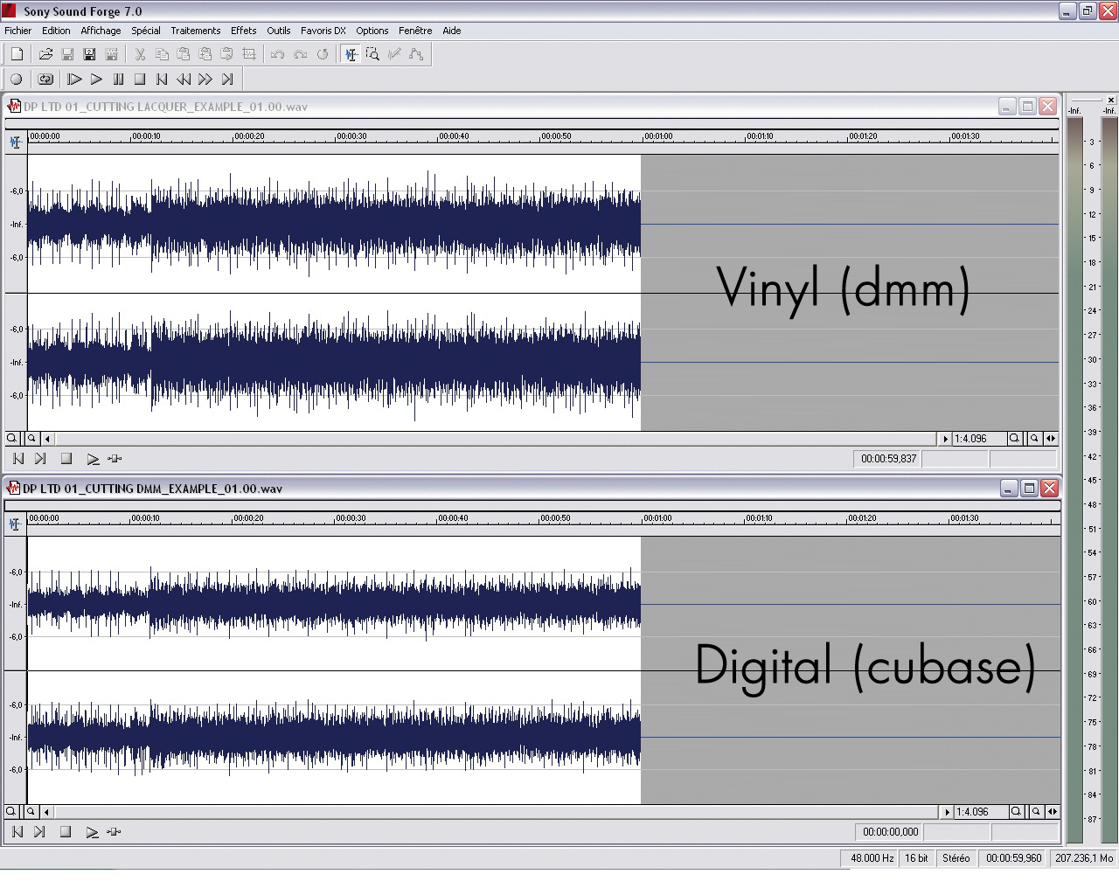Expand the Favoris DX menu
Viewport: 1119px width, 895px height.
click(323, 31)
